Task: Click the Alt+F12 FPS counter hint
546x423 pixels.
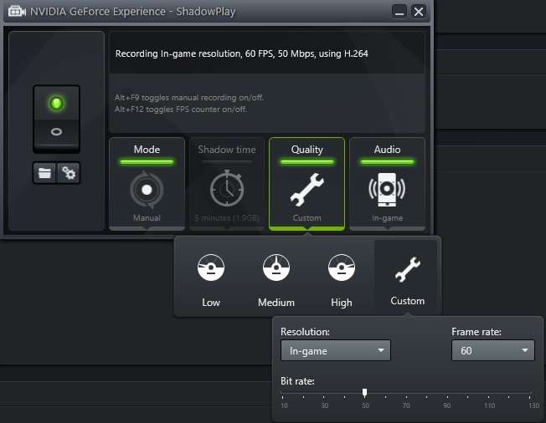Action: click(181, 110)
